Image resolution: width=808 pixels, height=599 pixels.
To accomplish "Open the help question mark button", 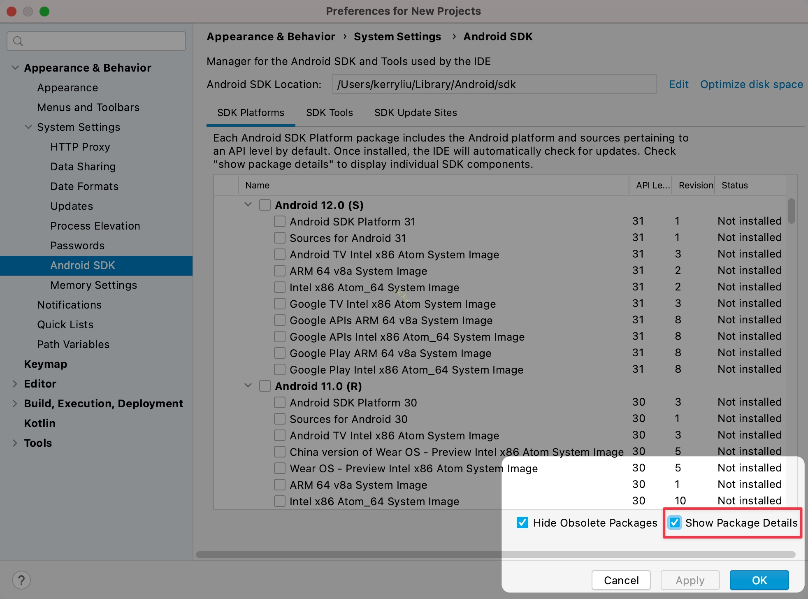I will point(21,580).
